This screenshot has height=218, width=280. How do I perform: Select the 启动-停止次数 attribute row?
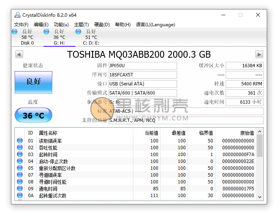point(136,161)
